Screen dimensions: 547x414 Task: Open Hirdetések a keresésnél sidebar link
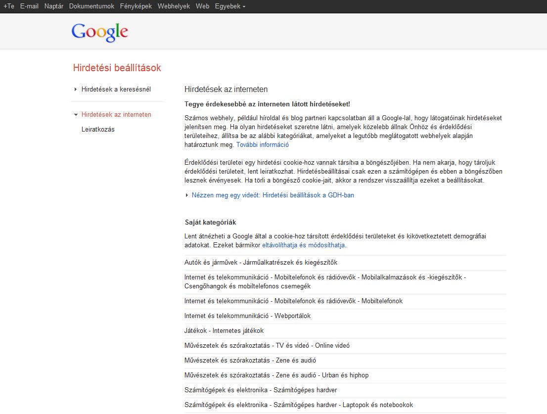pyautogui.click(x=116, y=90)
